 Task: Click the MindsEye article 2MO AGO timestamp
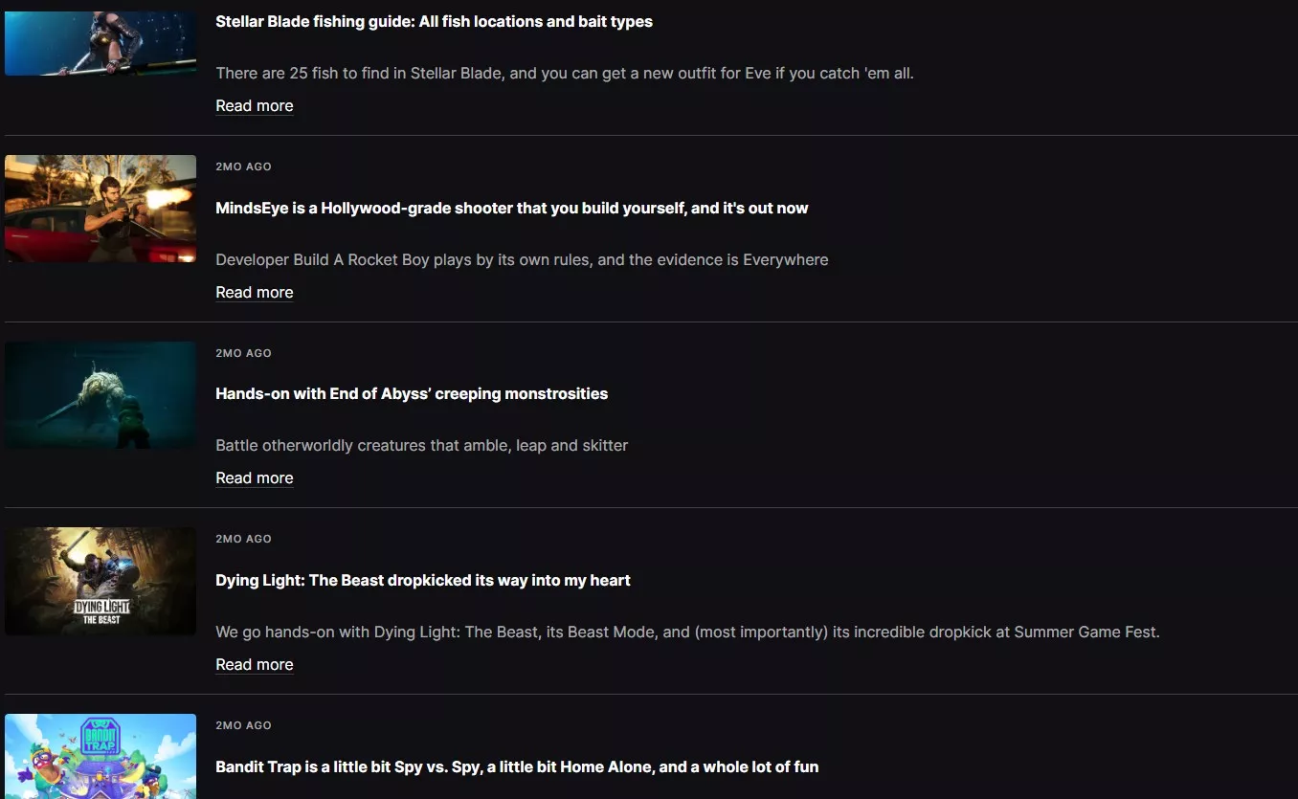[243, 166]
